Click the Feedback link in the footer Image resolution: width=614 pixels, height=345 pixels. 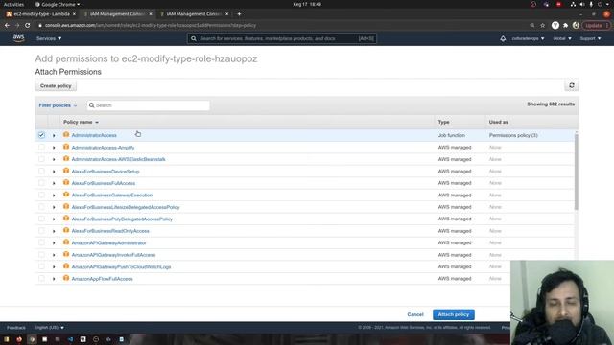tap(16, 328)
